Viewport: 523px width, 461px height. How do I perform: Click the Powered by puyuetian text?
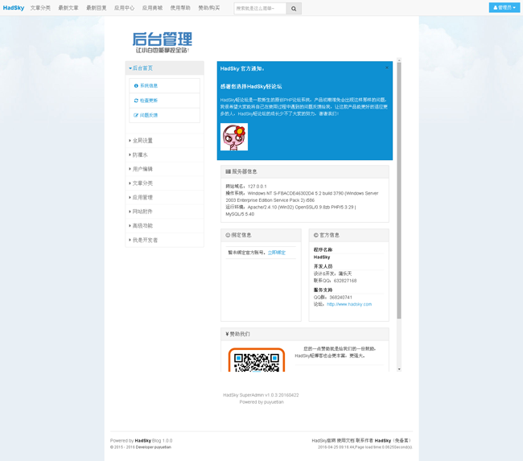(x=261, y=402)
